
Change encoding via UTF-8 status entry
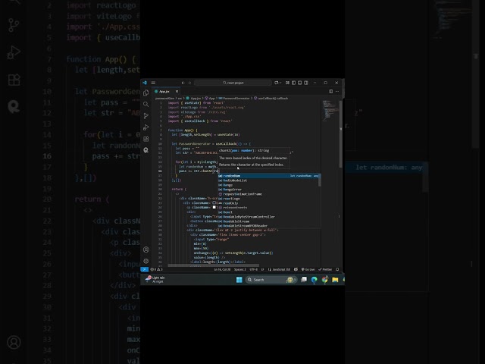click(x=253, y=269)
